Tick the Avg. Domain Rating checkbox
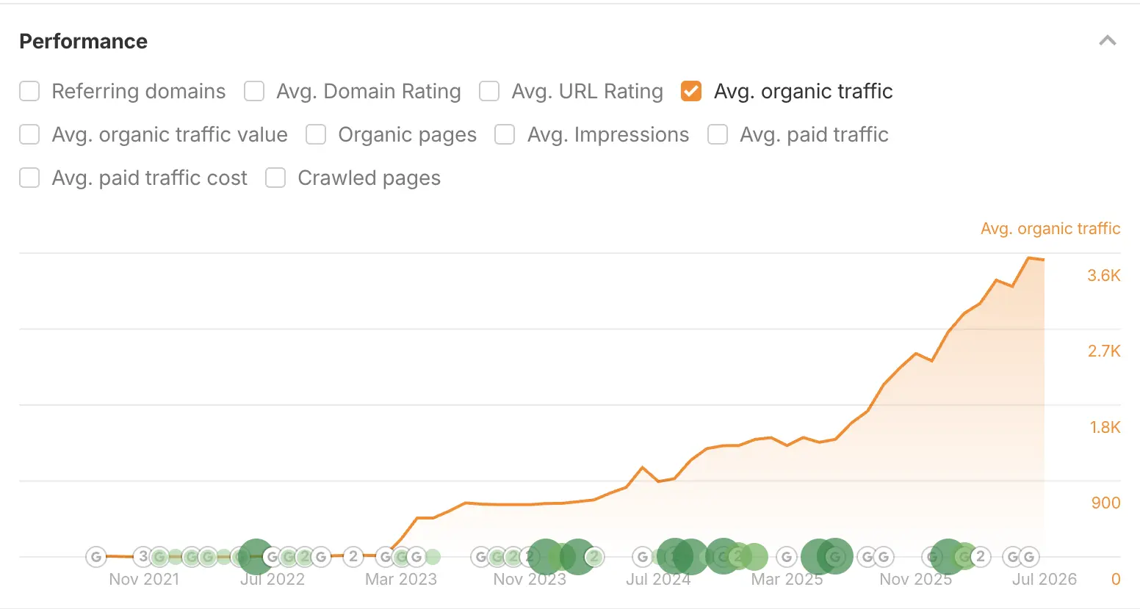 click(x=254, y=91)
